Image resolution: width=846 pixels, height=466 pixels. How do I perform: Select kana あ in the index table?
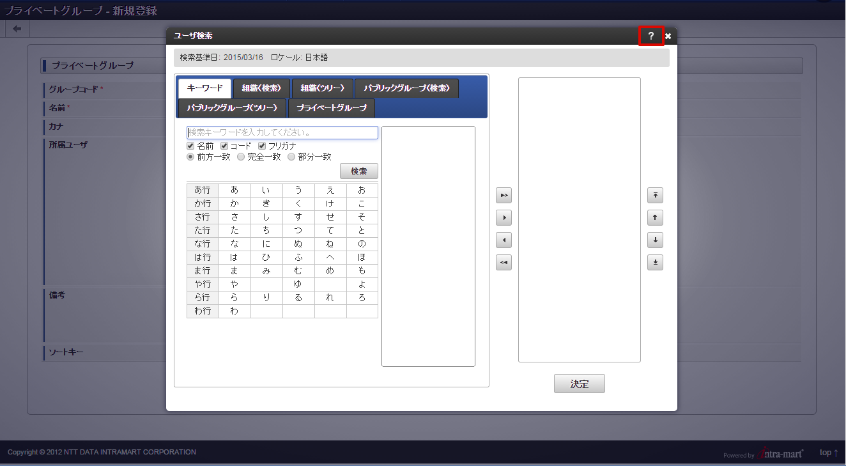point(235,190)
